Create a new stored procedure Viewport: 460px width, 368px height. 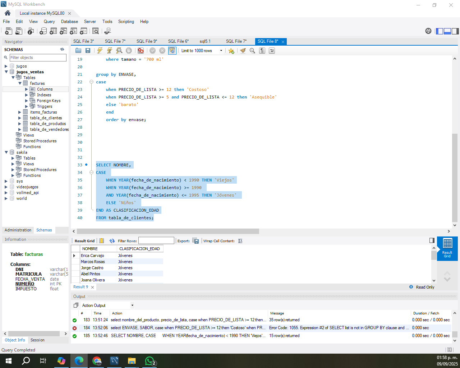tap(73, 31)
